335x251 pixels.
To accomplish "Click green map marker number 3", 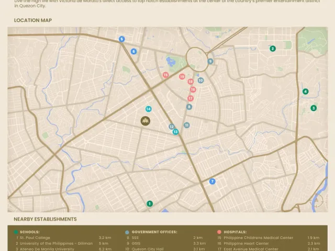I will click(x=314, y=108).
